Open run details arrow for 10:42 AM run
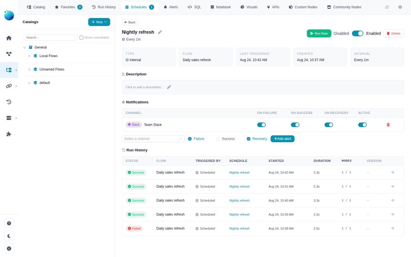411x257 pixels. coord(392,172)
